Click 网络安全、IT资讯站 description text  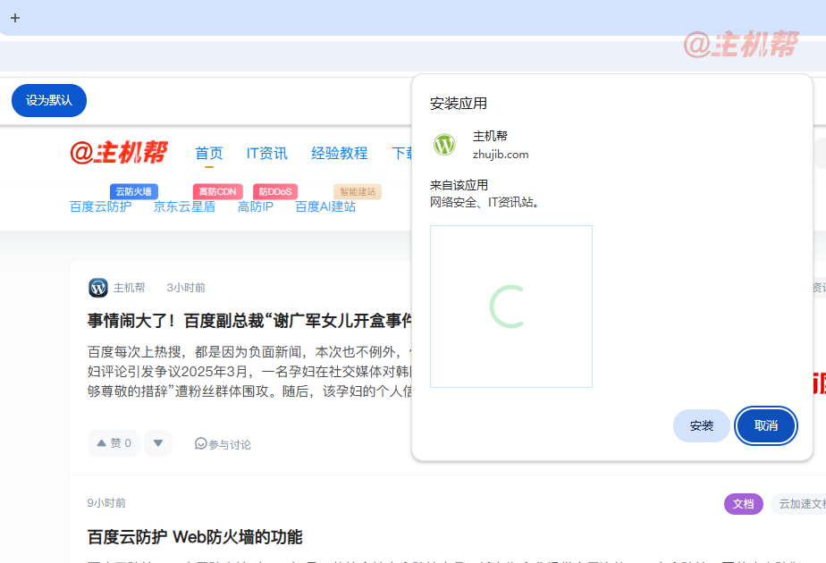485,202
